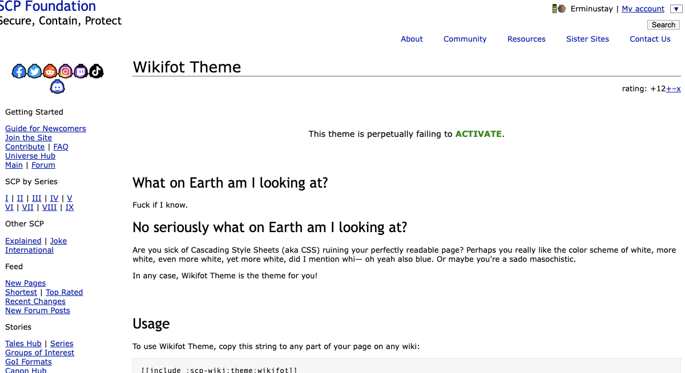Image resolution: width=685 pixels, height=373 pixels.
Task: Expand the account dropdown arrow
Action: point(676,9)
